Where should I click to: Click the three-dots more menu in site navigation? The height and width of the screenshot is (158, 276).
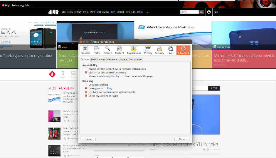(x=147, y=12)
